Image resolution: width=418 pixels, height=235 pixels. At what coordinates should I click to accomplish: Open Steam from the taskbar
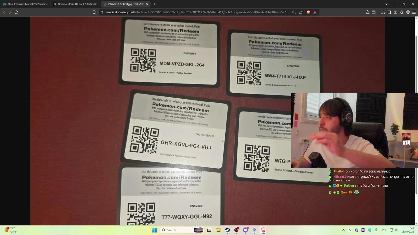click(227, 230)
